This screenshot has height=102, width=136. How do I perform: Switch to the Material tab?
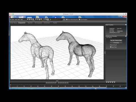click(x=30, y=23)
